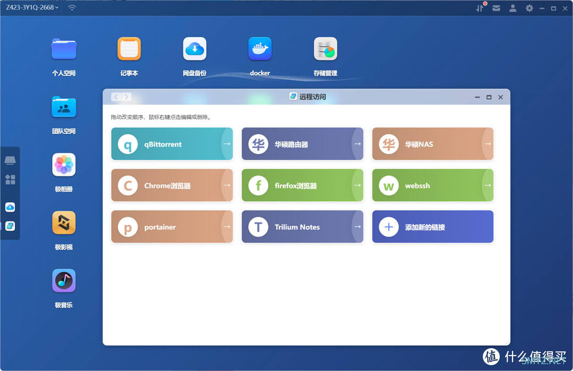This screenshot has width=573, height=371.
Task: Minimize the 远程访问 window
Action: pyautogui.click(x=477, y=97)
